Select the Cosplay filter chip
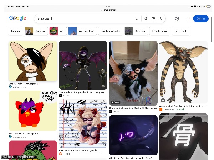Image resolution: width=214 pixels, height=160 pixels. coord(36,31)
